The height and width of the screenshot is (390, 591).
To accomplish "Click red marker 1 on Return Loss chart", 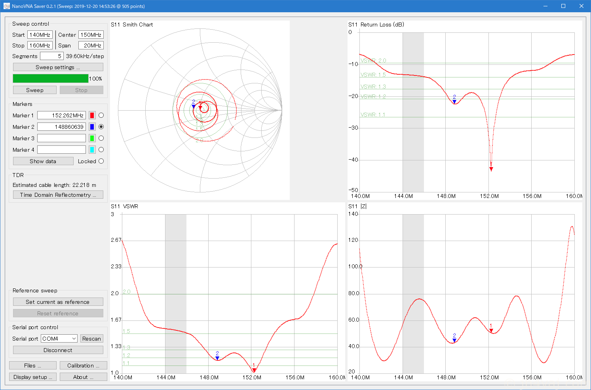I will tap(491, 169).
